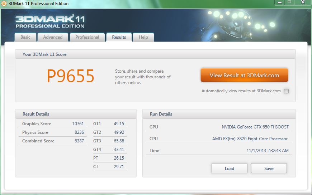Click the PT value 26.15
The image size is (312, 195).
[x=119, y=158]
